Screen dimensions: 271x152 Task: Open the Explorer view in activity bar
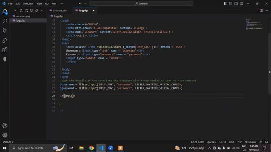pos(5,12)
